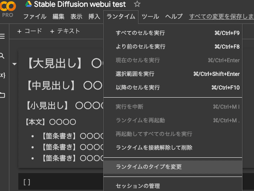Star the Stable Diffusion webui test notebook
Viewport: 254px width, 191px height.
137,4
